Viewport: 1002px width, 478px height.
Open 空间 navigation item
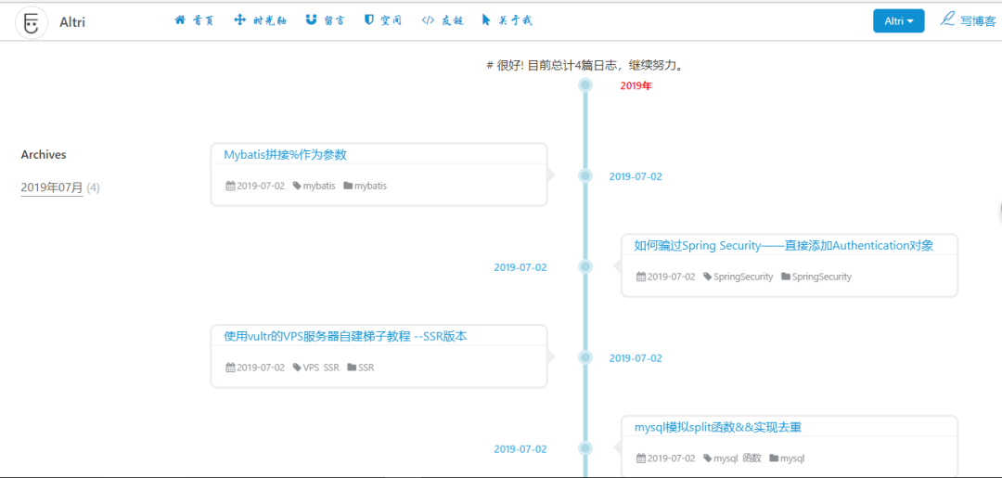point(392,20)
